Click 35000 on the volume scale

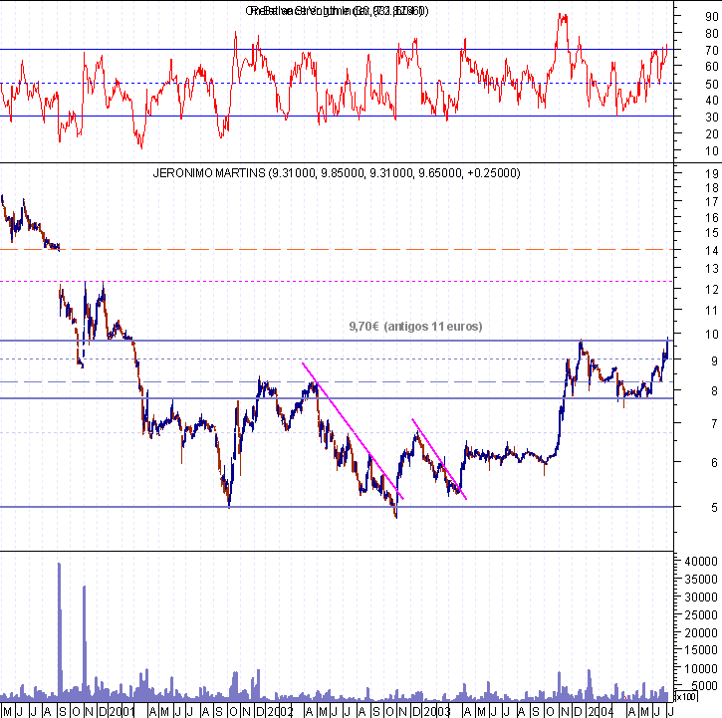pos(701,580)
